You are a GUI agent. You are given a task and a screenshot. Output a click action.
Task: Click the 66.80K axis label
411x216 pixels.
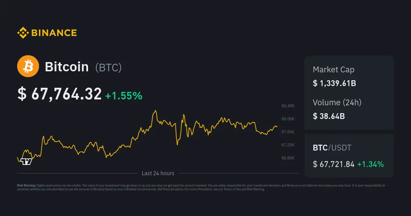click(288, 158)
